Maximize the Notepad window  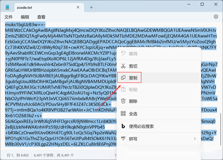(202, 4)
